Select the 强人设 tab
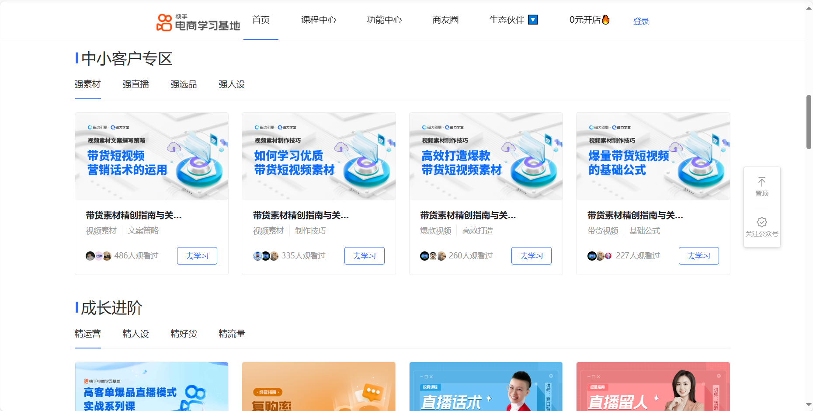Screen dimensions: 813x411 [x=232, y=84]
